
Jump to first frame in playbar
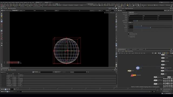click(x=2, y=89)
